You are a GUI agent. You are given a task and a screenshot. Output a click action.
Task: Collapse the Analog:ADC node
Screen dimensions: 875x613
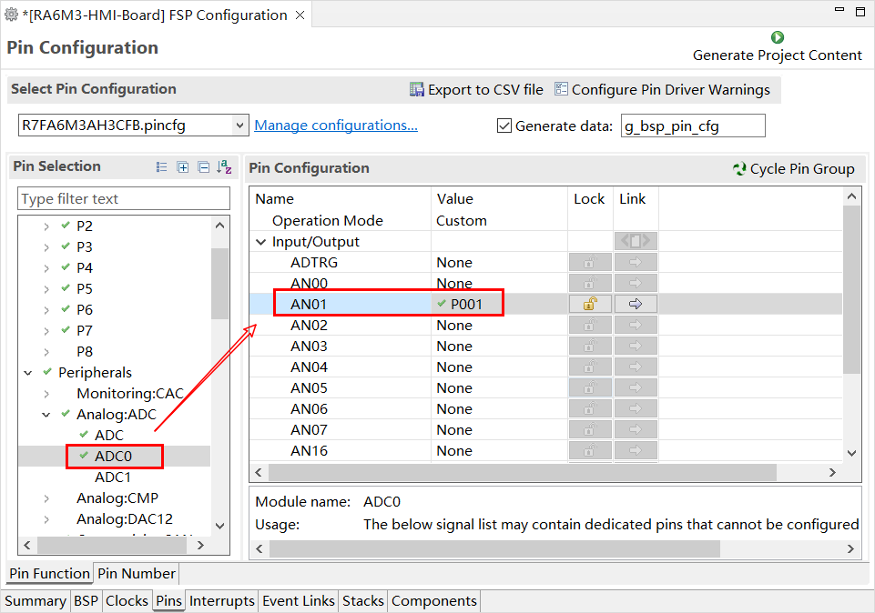click(x=46, y=415)
